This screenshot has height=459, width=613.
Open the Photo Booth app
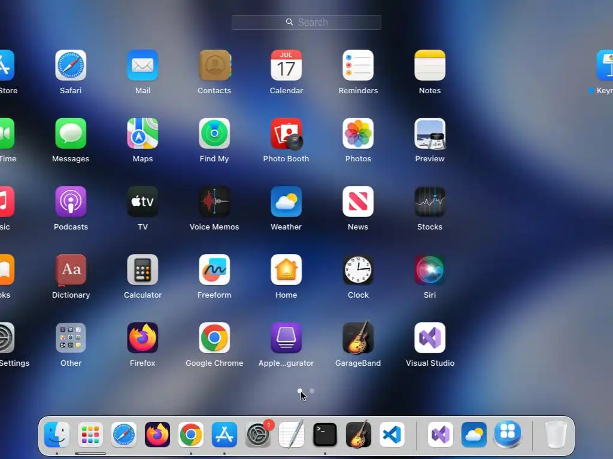(x=286, y=133)
